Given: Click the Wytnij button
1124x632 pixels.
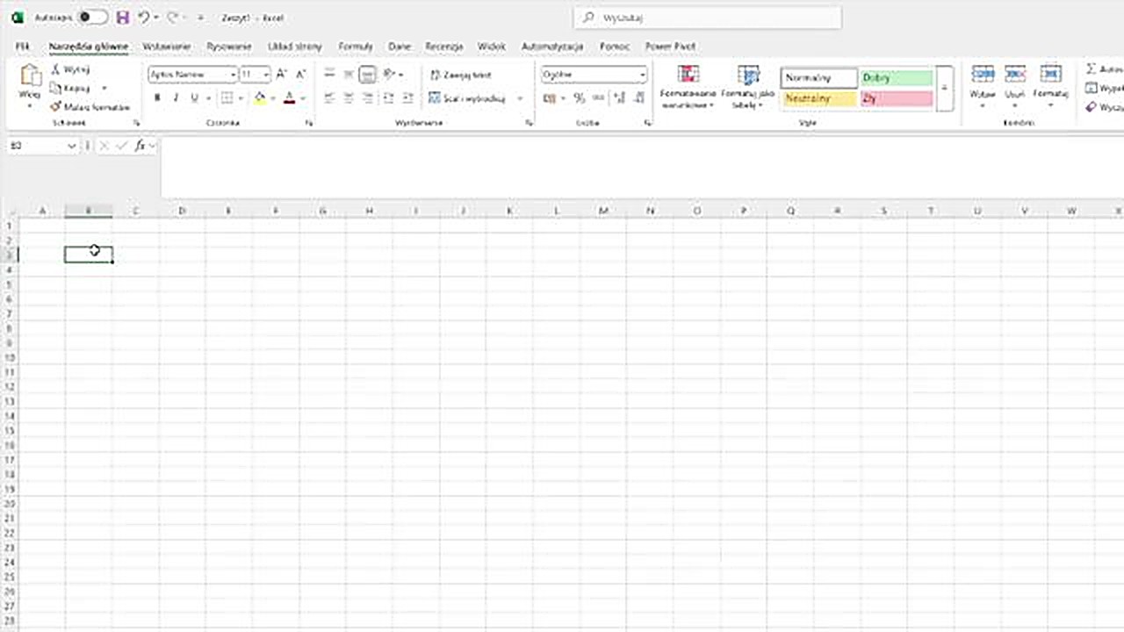Looking at the screenshot, I should coord(70,69).
